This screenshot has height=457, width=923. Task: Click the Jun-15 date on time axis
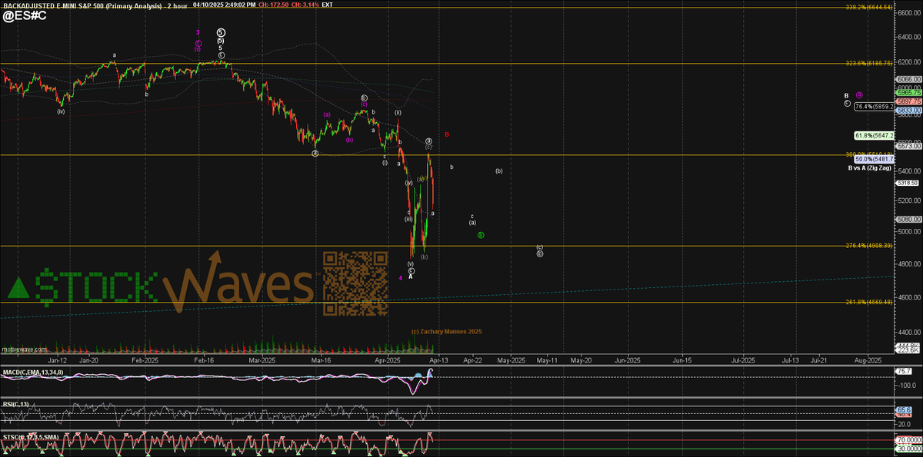click(x=681, y=359)
